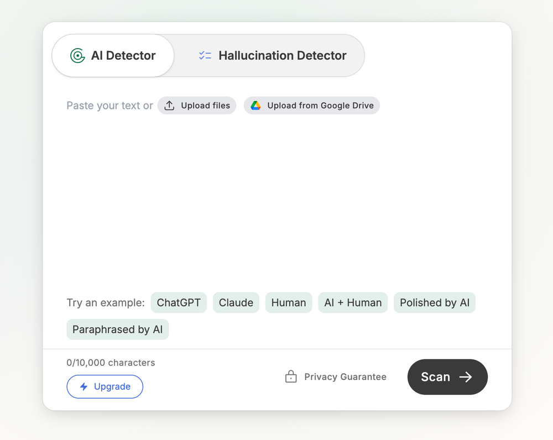Click the checklist icon on Hallucination Detector
Screen dimensions: 553x440
pyautogui.click(x=205, y=55)
